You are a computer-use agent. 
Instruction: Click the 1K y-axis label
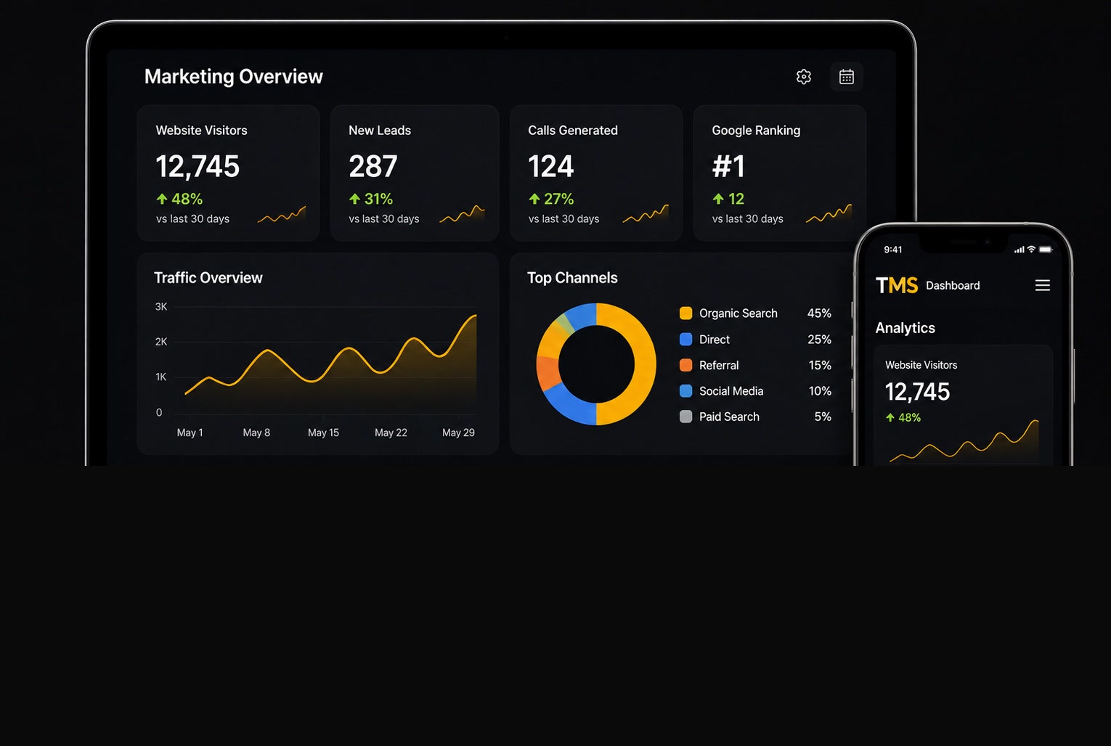coord(161,377)
